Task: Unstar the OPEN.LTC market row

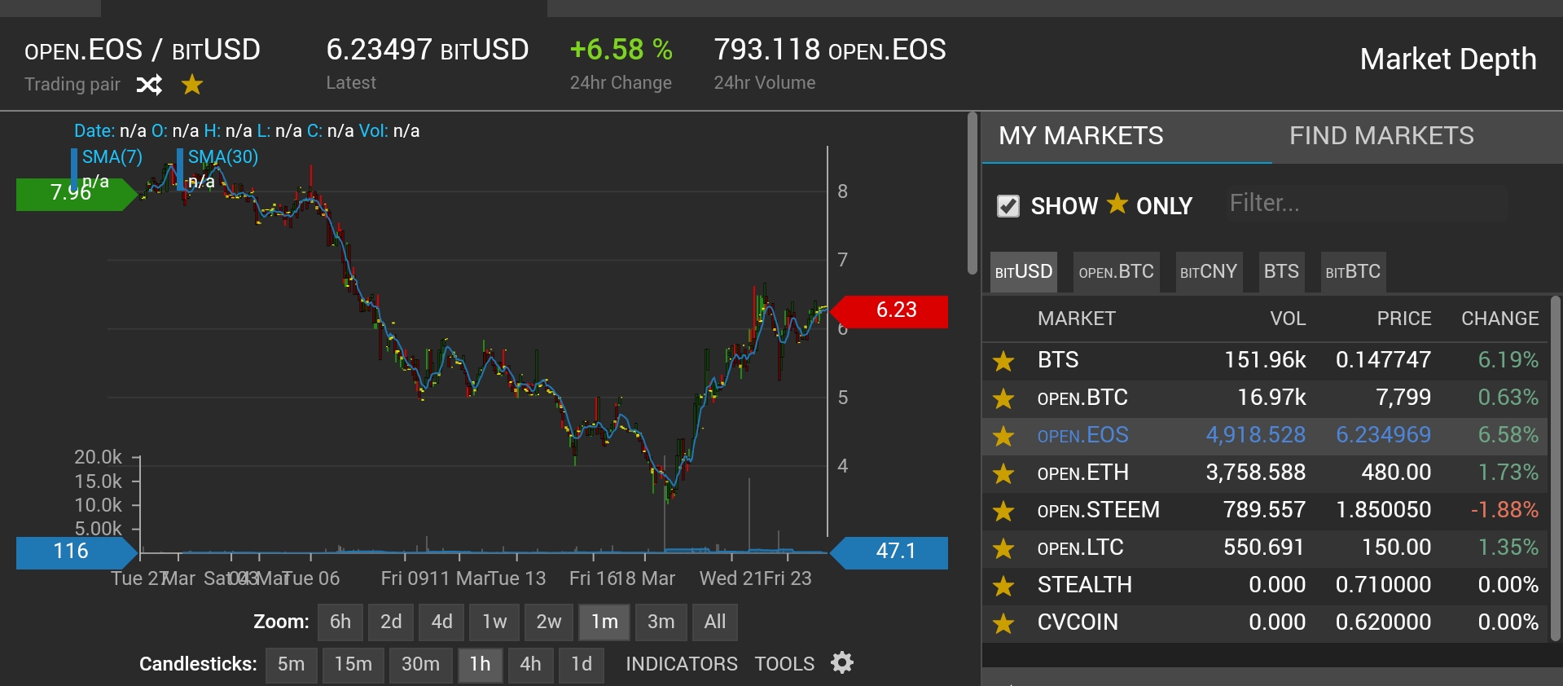Action: pos(1003,547)
